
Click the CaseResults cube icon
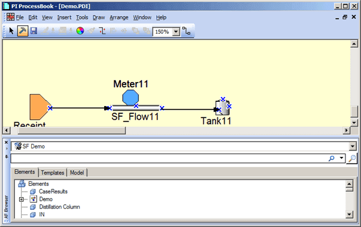[x=33, y=192]
